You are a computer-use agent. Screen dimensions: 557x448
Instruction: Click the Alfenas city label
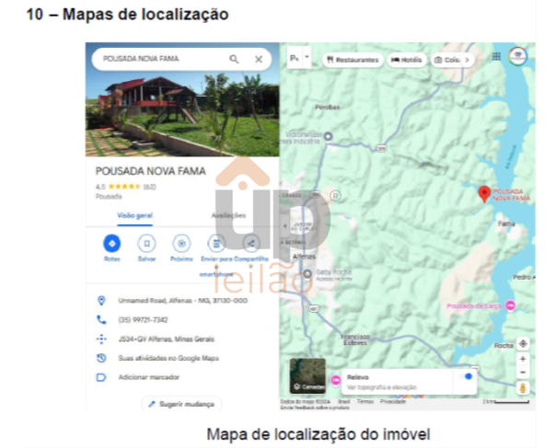click(304, 257)
